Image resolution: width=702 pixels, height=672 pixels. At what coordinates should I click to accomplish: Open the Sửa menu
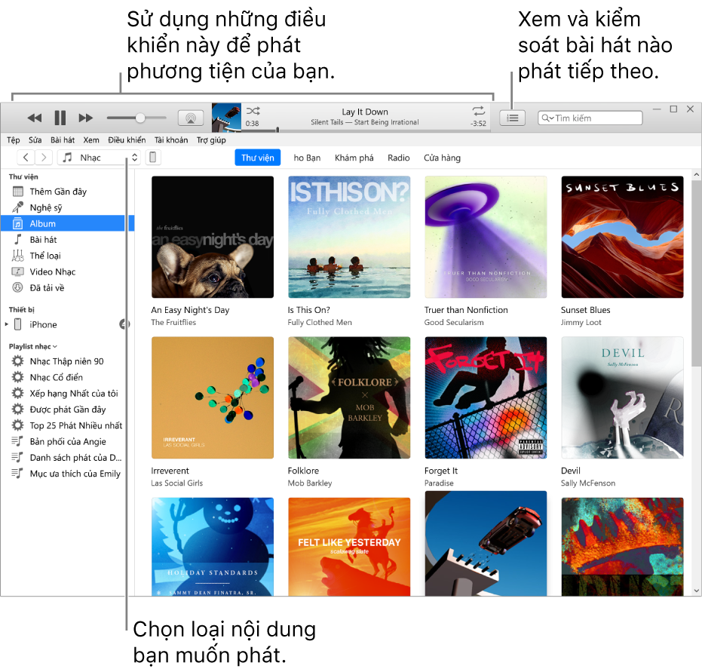(x=35, y=140)
